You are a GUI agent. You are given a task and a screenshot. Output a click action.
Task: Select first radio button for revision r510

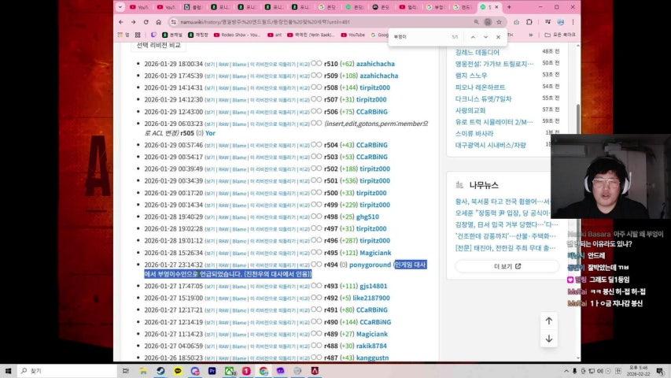click(x=313, y=64)
